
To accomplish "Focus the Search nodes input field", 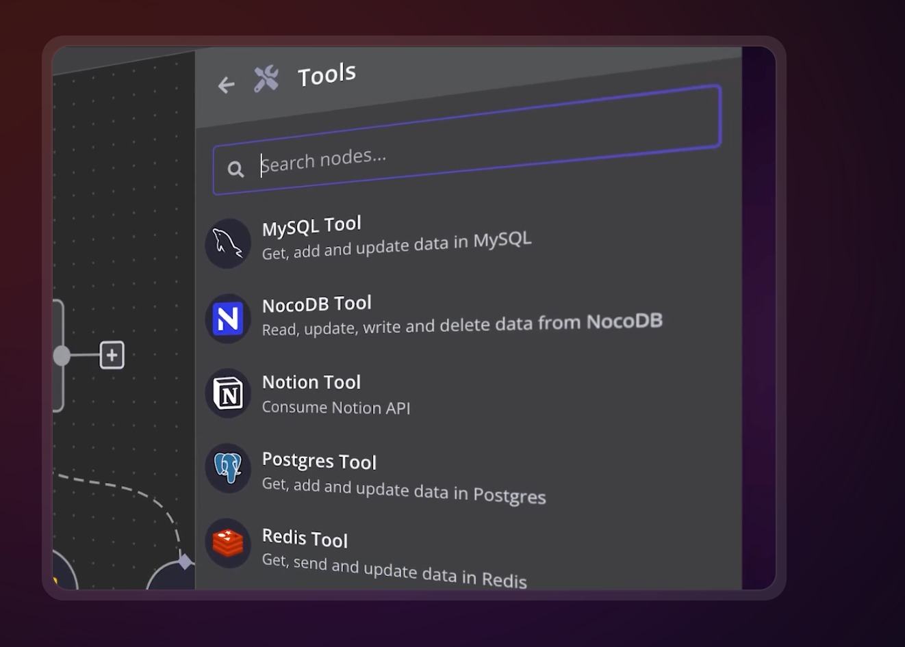I will pos(467,140).
